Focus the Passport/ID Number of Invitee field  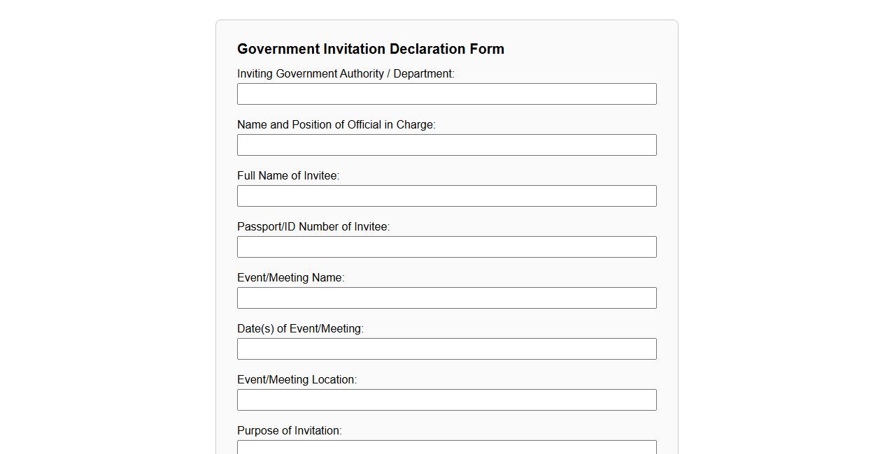point(446,247)
